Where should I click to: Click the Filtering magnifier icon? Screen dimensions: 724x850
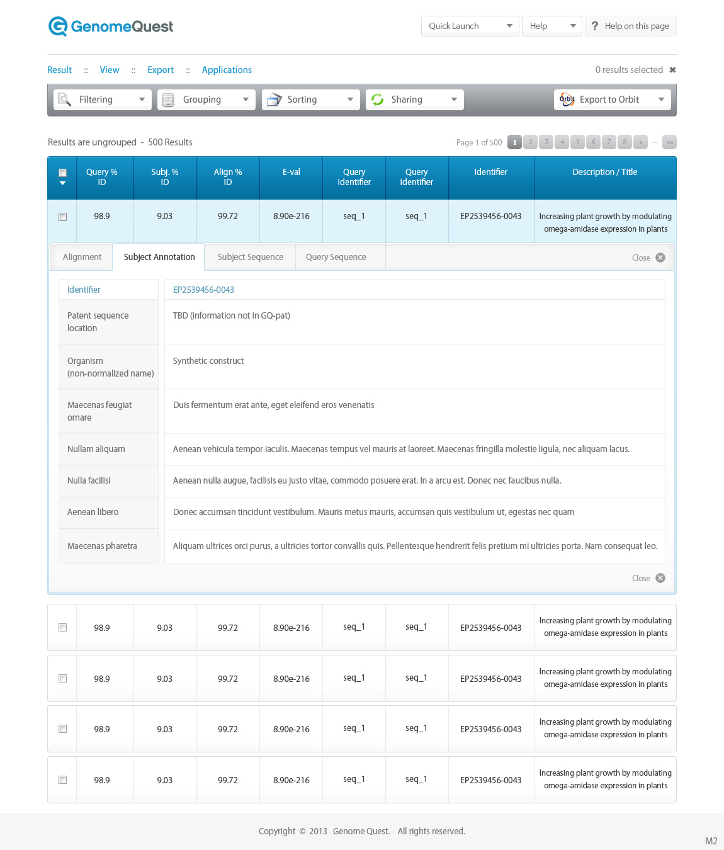point(64,99)
